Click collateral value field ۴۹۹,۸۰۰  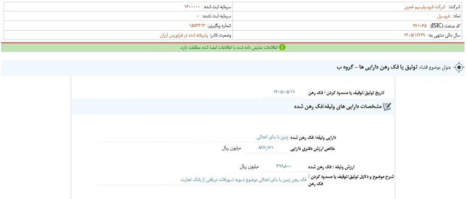tap(284, 167)
